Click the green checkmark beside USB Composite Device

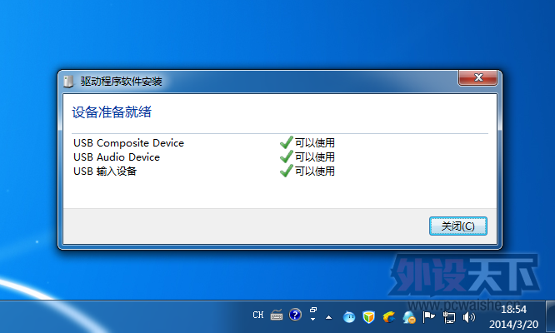(287, 143)
